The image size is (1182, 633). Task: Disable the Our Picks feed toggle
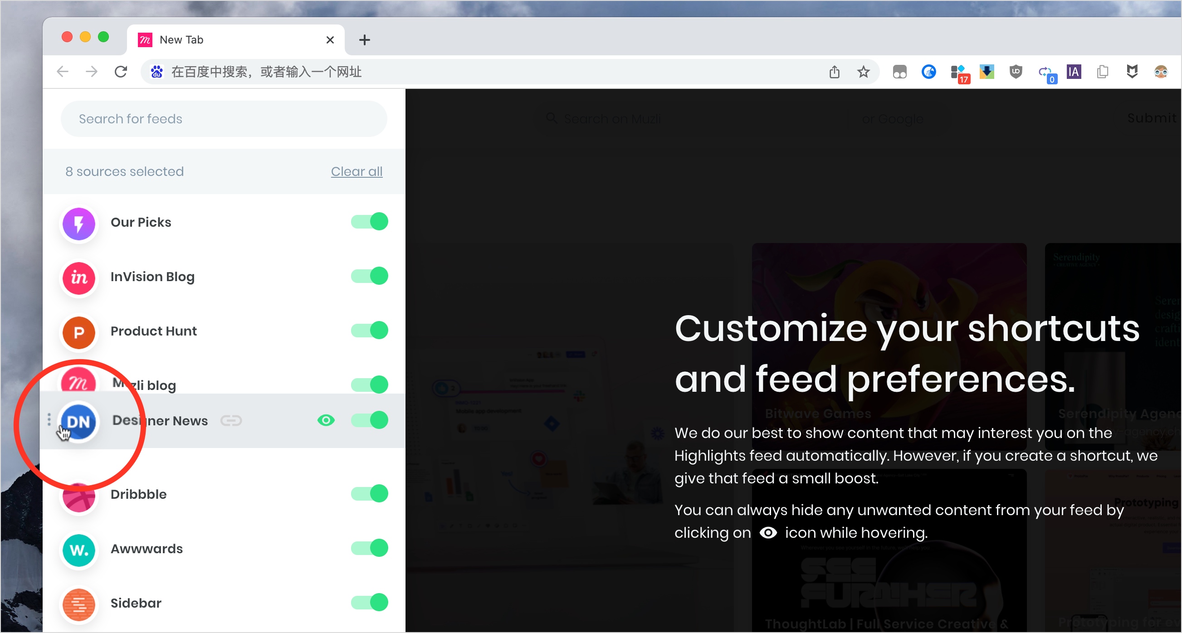pyautogui.click(x=369, y=222)
